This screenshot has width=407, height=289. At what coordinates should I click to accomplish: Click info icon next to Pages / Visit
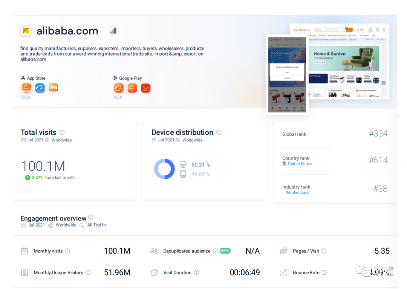[324, 251]
